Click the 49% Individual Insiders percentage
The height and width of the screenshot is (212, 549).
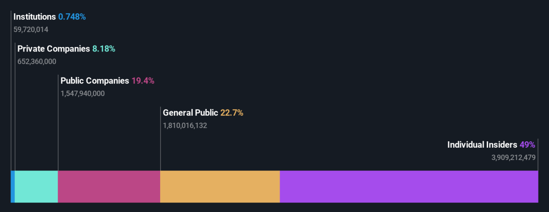527,145
